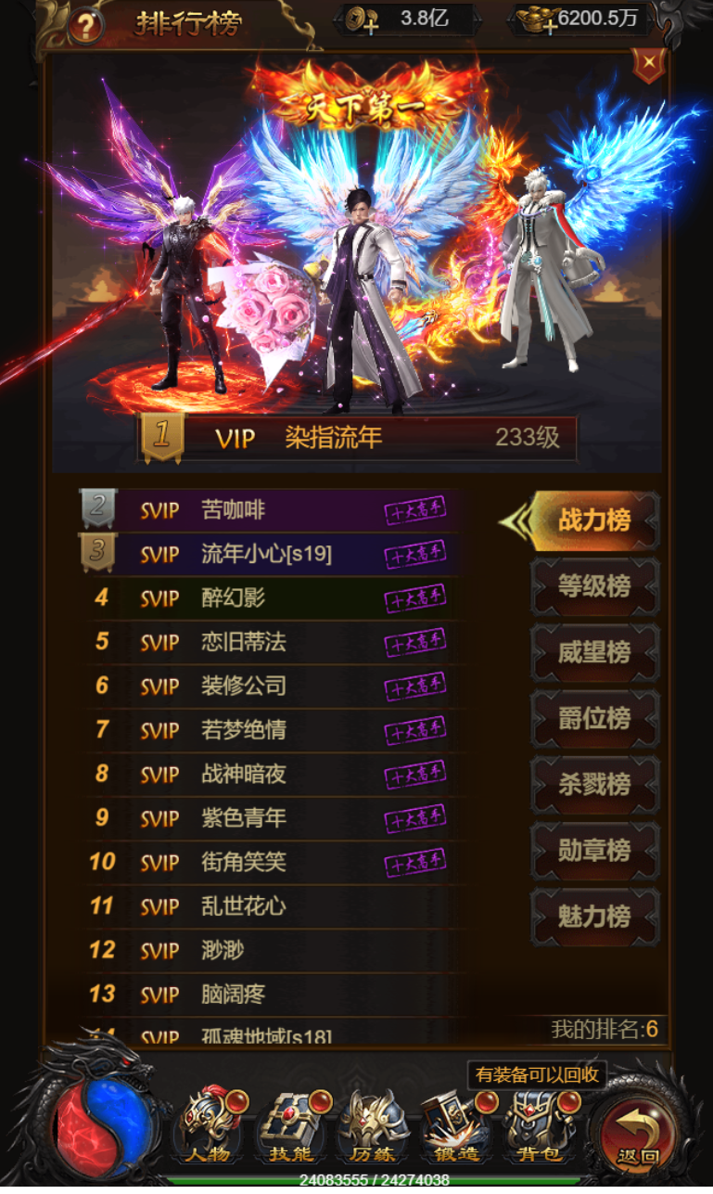Show the 魅力榜 charm ranking tab

(x=594, y=917)
